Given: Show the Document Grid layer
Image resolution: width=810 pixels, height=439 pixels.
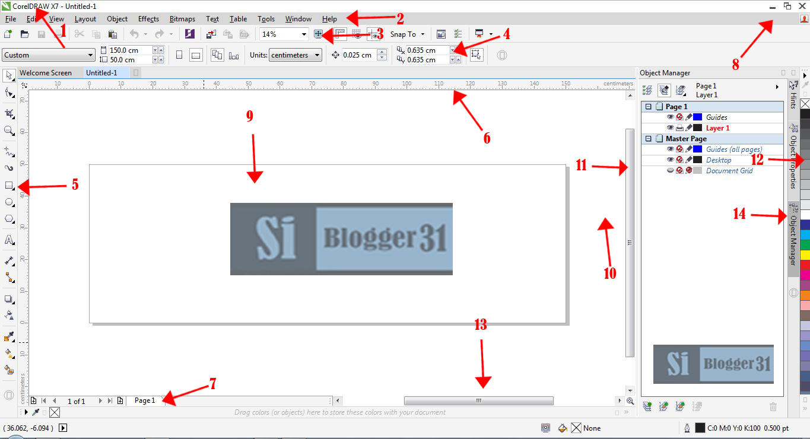Looking at the screenshot, I should pos(671,171).
